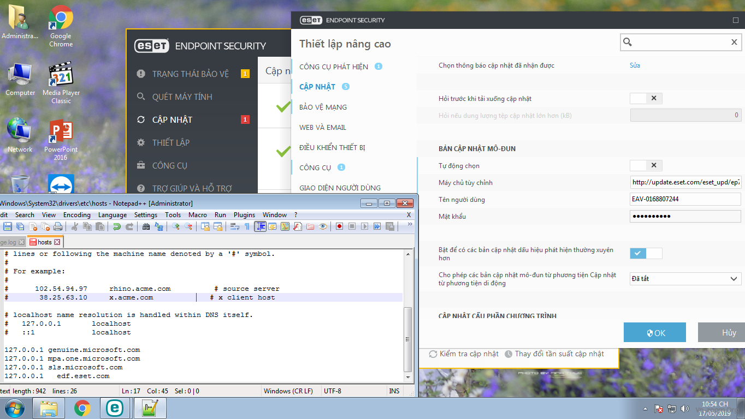Click the Zoom In magnifier icon
This screenshot has height=419, width=745.
176,226
